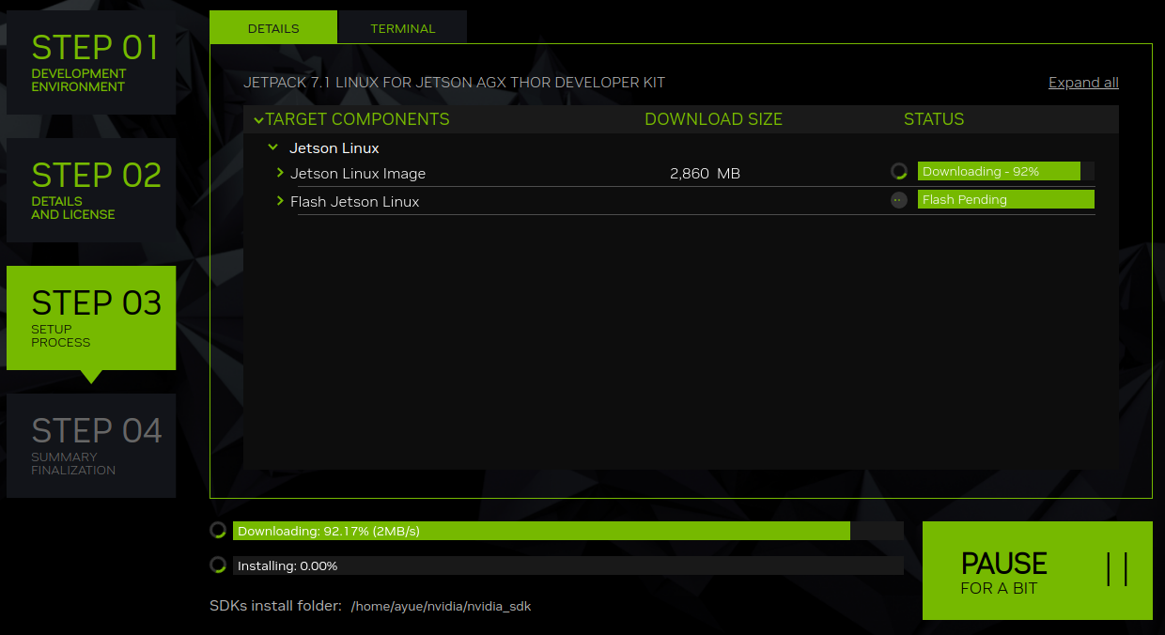Image resolution: width=1165 pixels, height=635 pixels.
Task: Click the Expand all link
Action: click(1083, 83)
